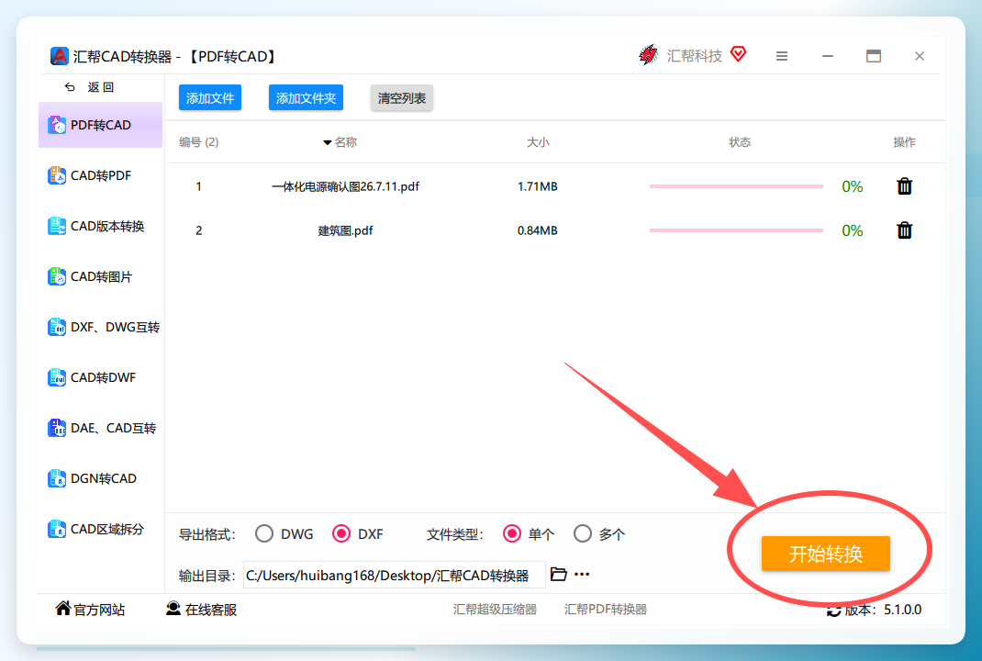This screenshot has width=982, height=661.
Task: Click the row number 2 cell
Action: coord(198,230)
